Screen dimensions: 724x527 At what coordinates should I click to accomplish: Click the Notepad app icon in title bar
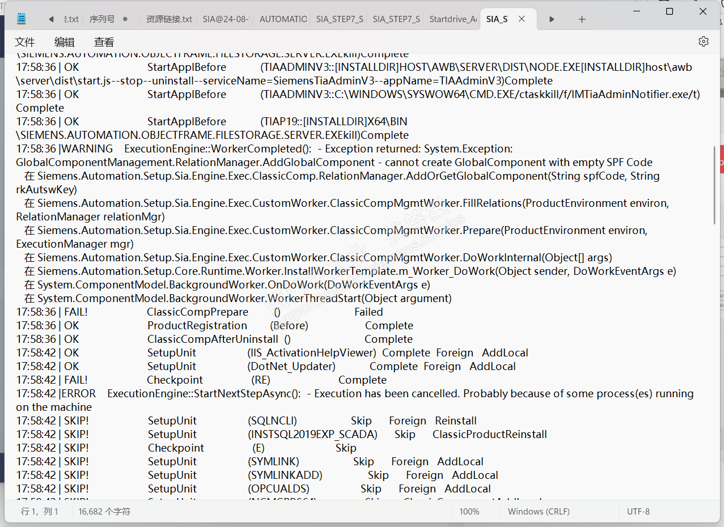click(22, 19)
